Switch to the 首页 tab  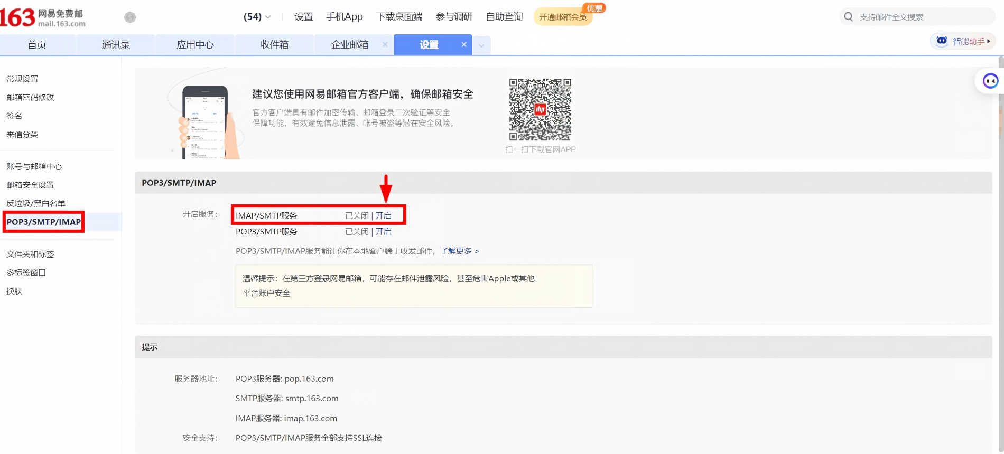[37, 45]
